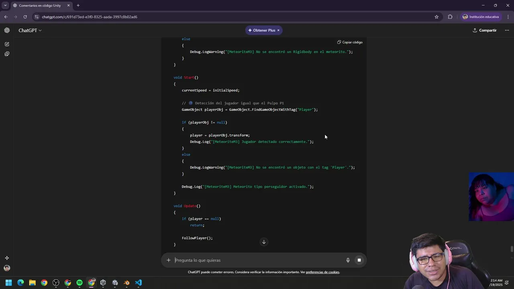Screen dimensions: 514x289
Task: Open the preferencias de cookies link
Action: 322,272
